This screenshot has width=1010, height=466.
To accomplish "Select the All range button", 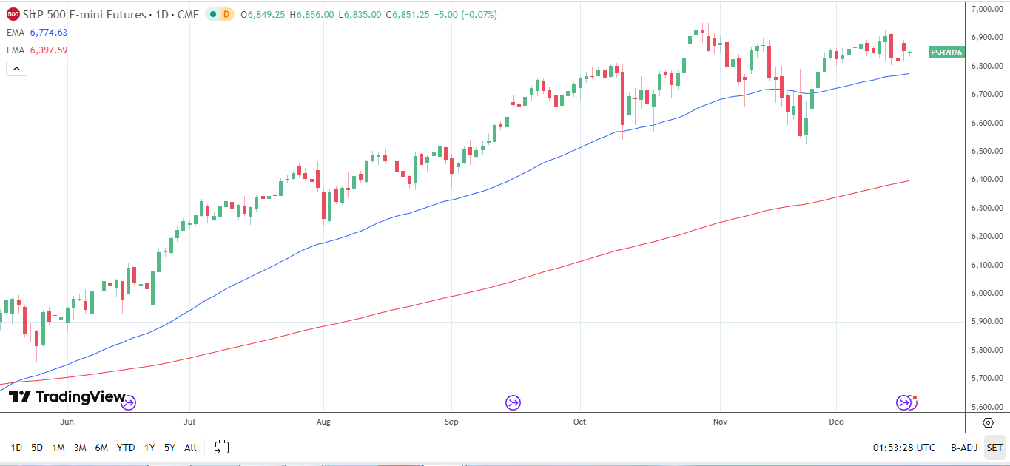I will point(190,448).
